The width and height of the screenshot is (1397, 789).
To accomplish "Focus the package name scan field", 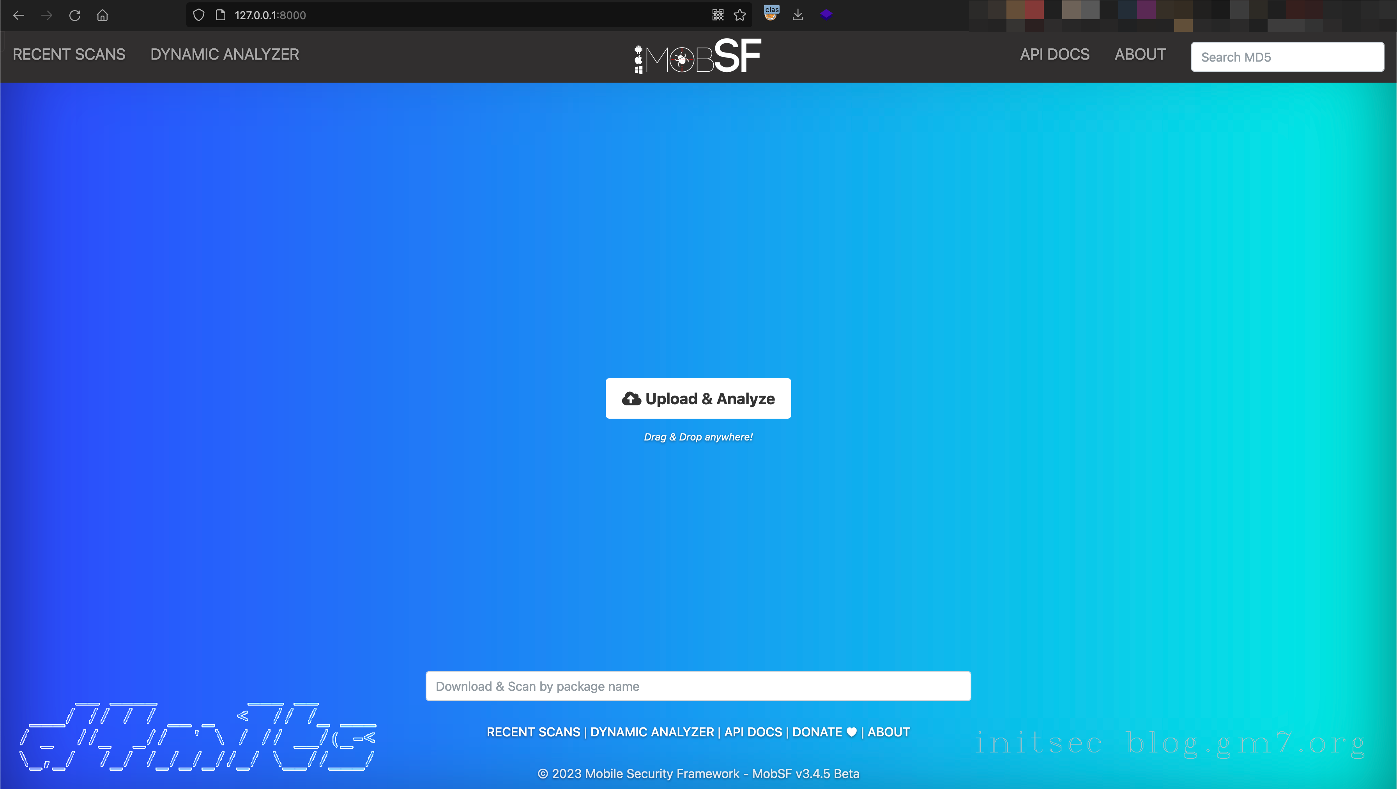I will coord(698,686).
